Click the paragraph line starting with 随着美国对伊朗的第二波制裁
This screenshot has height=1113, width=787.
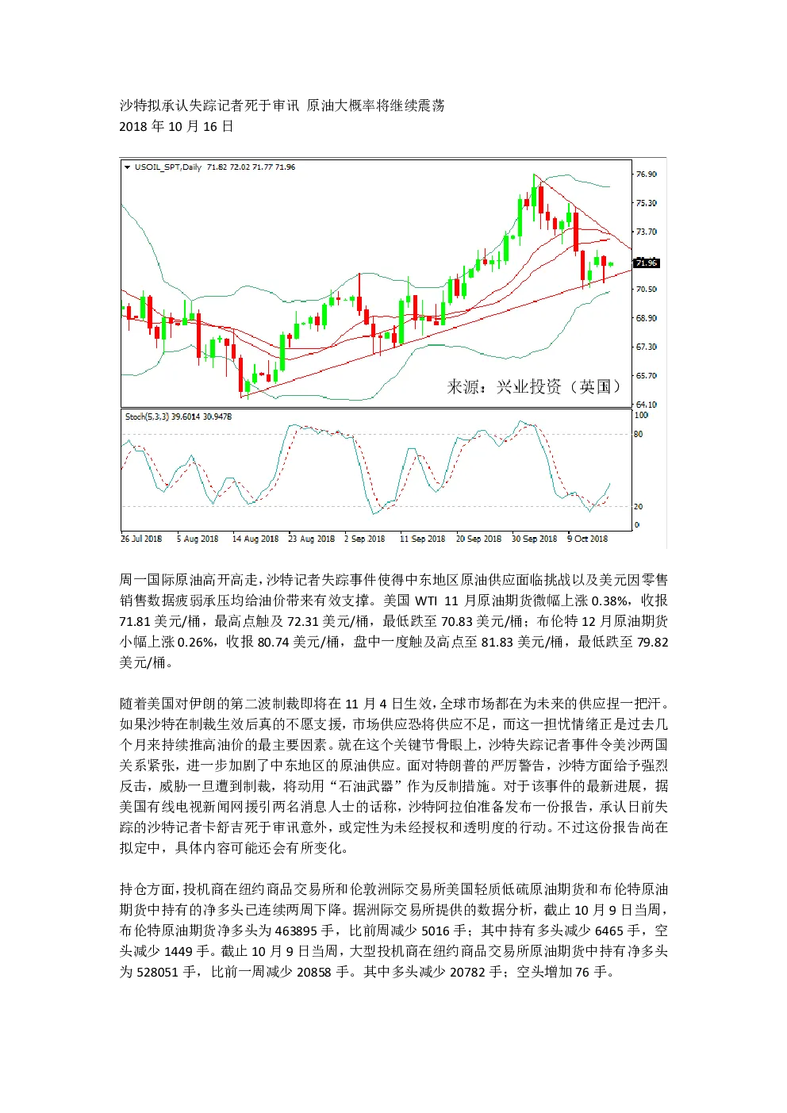(x=393, y=704)
